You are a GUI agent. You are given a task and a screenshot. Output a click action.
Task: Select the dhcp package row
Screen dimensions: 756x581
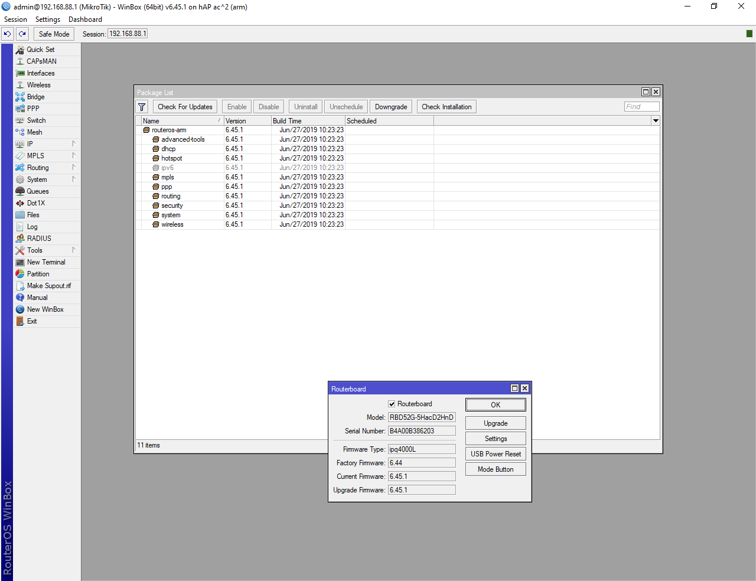coord(397,149)
